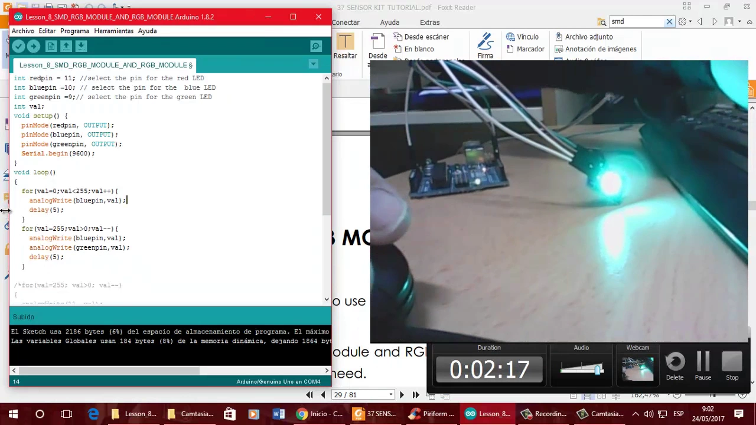This screenshot has width=756, height=425.
Task: Click the next search result arrow
Action: pos(714,22)
